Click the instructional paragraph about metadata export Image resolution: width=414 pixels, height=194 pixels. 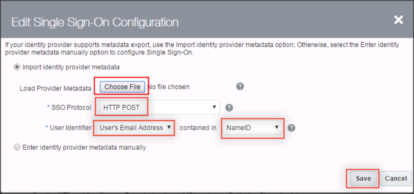(x=201, y=48)
